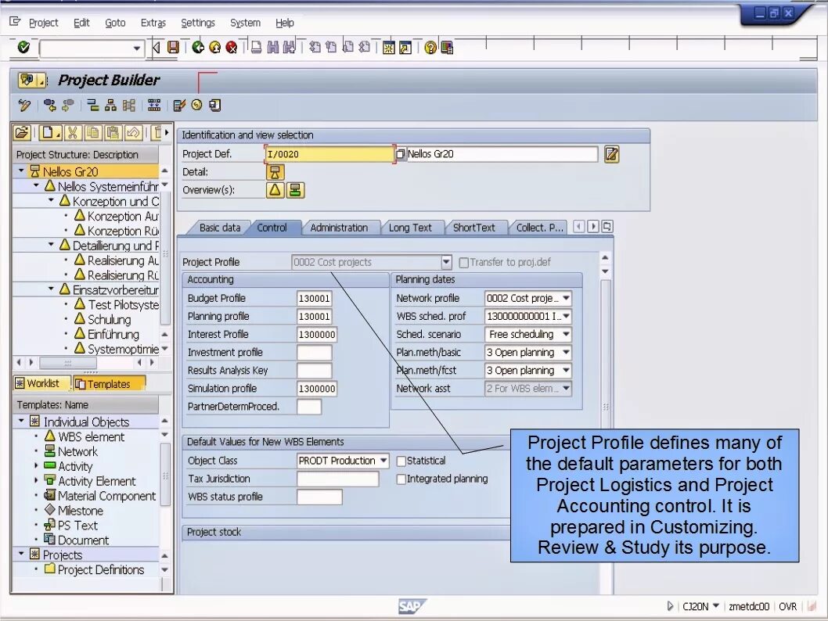Click the Save floppy disk icon

pyautogui.click(x=173, y=48)
